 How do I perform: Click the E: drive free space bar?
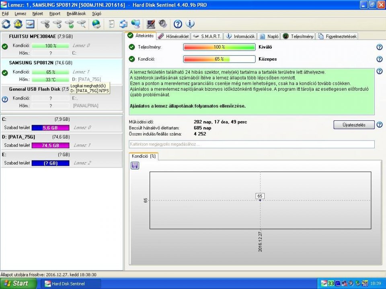click(51, 163)
